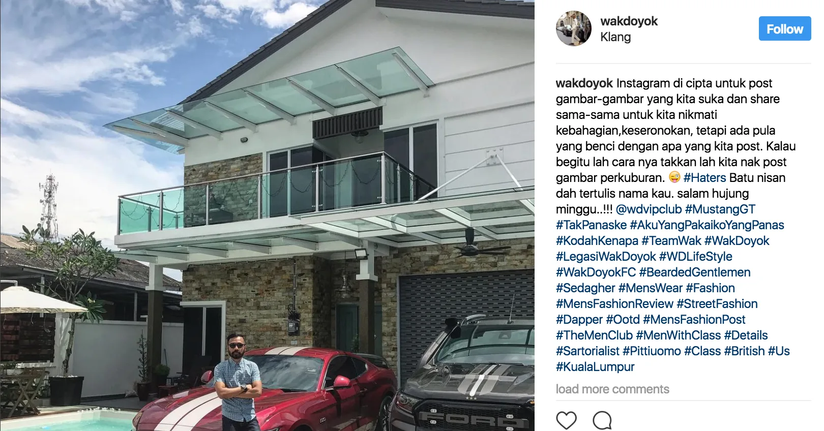This screenshot has width=824, height=431.
Task: Open the #MensFashionReview hashtag
Action: (x=614, y=303)
